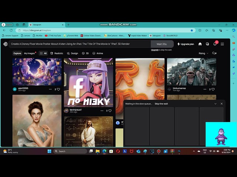This screenshot has height=177, width=237.
Task: Click the browser split screen icon
Action: coord(200,30)
